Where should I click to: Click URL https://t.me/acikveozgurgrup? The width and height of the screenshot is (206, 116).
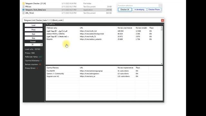click(91, 71)
